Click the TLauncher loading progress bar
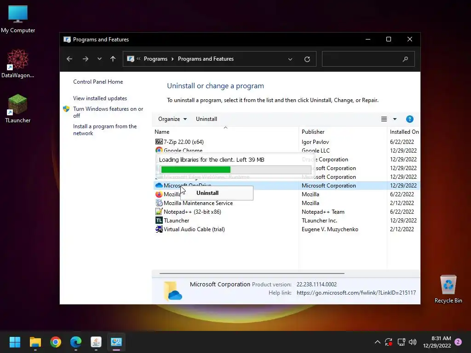This screenshot has height=353, width=471. pyautogui.click(x=236, y=170)
